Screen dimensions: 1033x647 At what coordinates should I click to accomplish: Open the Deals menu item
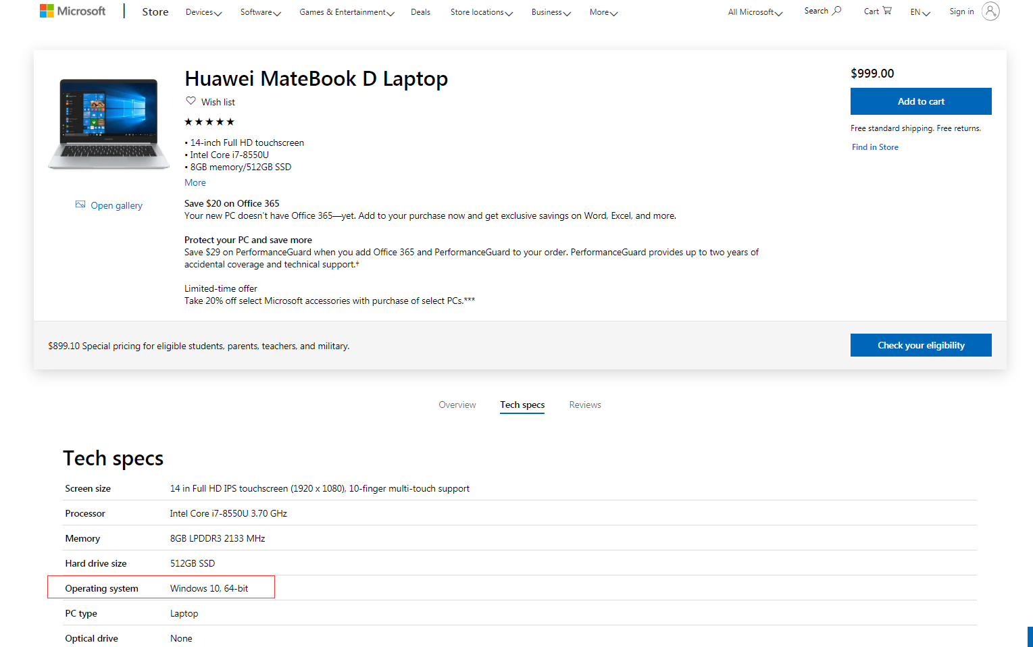(x=420, y=12)
